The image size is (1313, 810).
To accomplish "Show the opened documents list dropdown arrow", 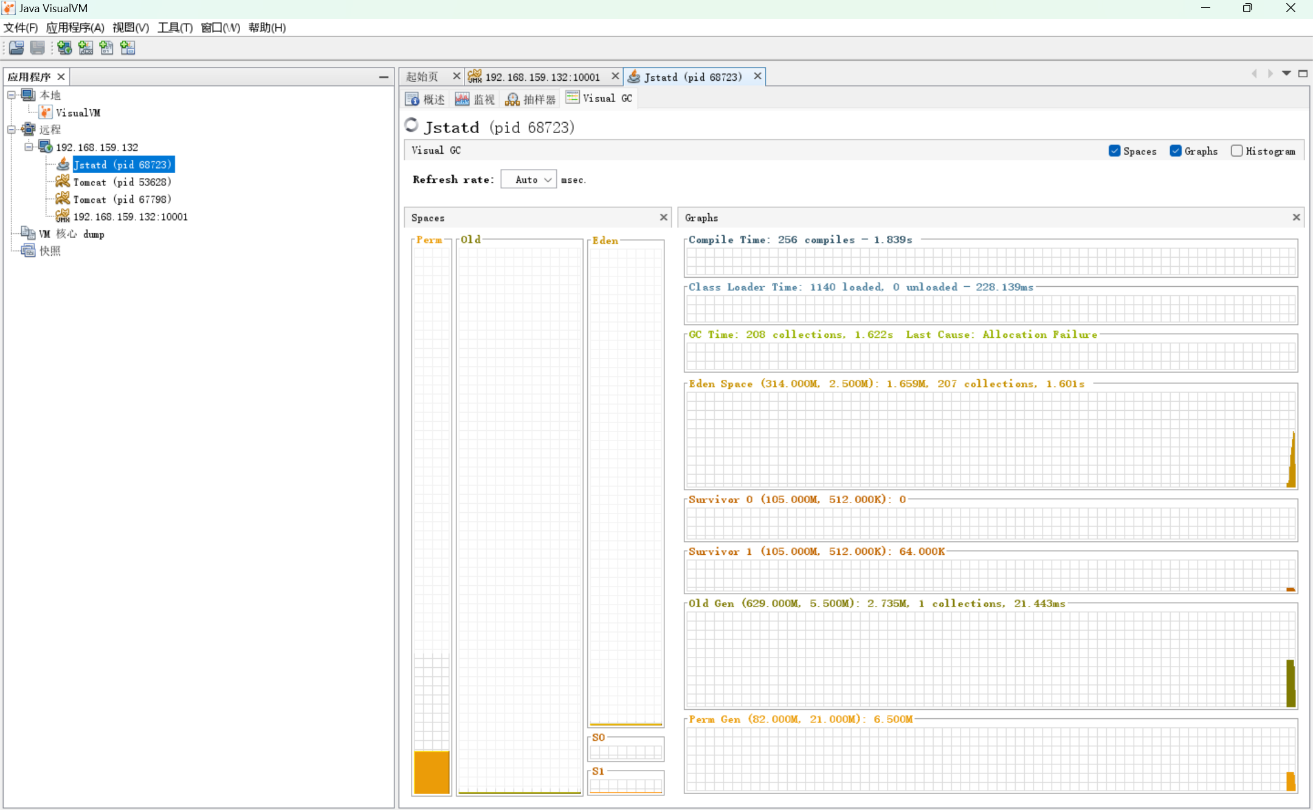I will point(1286,74).
